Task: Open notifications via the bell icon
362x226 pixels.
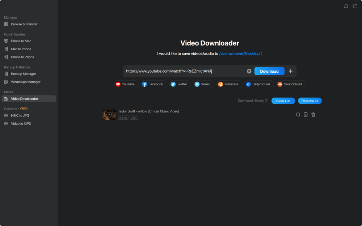Action: (346, 6)
